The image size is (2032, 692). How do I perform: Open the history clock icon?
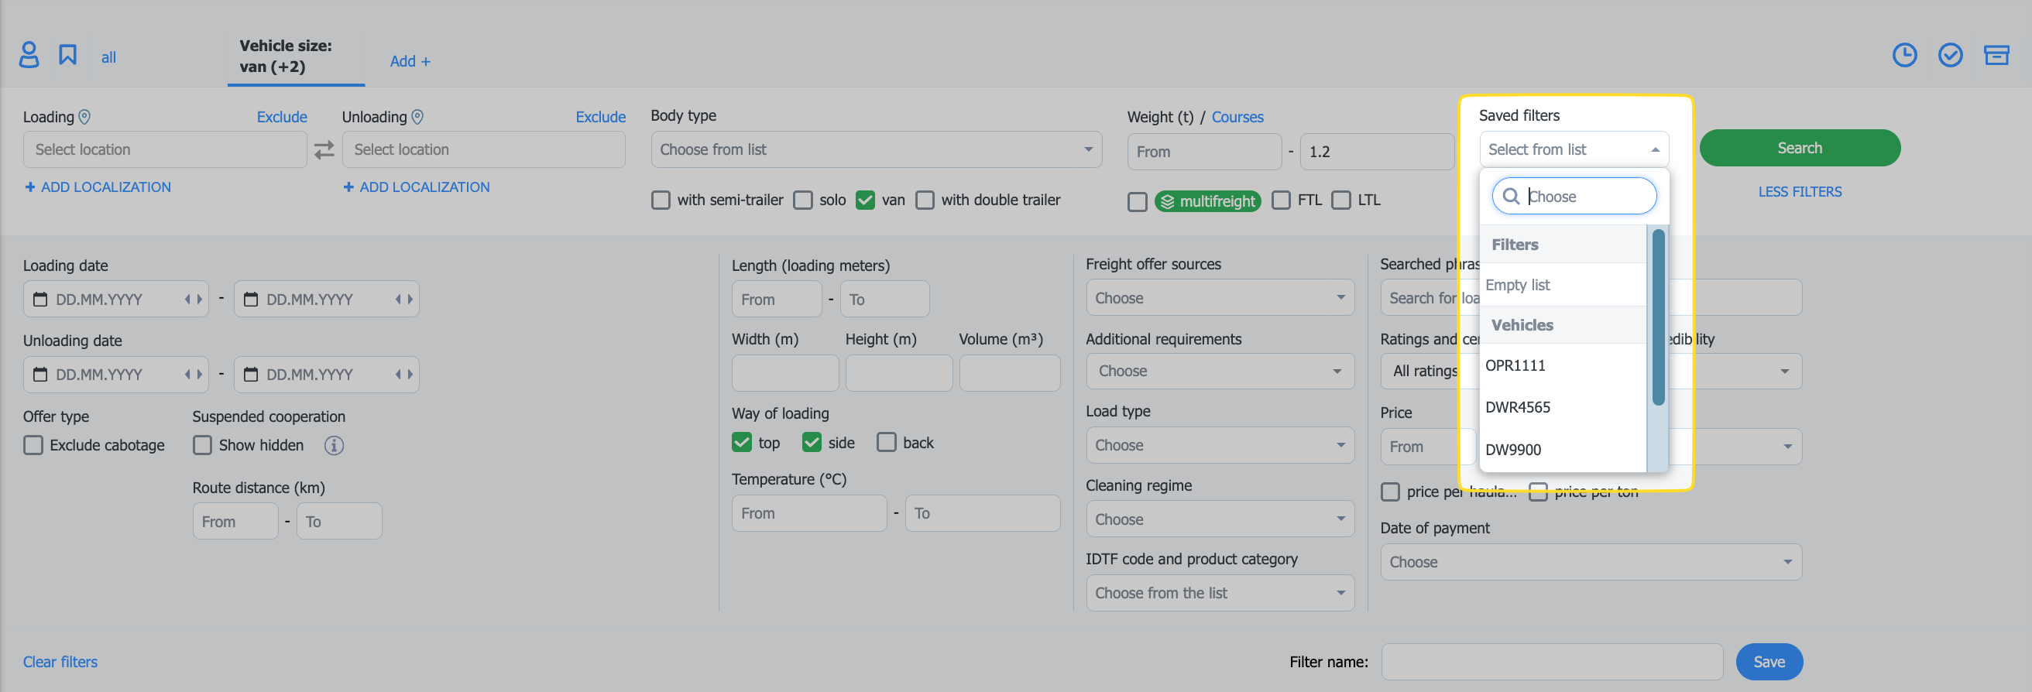(1904, 55)
